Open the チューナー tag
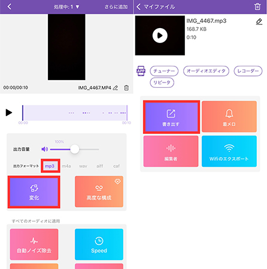 164,71
